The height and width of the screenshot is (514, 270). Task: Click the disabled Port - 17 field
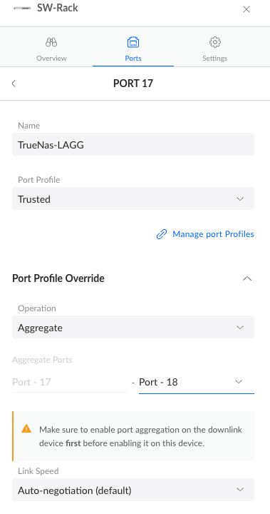tap(70, 382)
